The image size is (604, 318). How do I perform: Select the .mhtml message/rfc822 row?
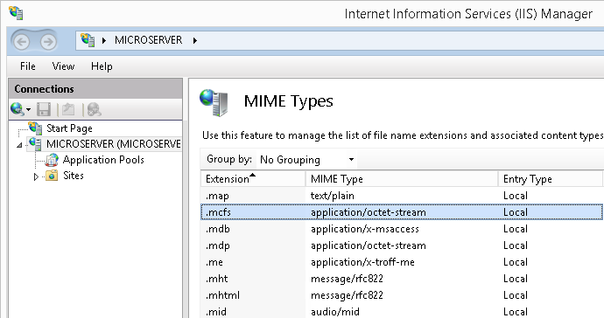pyautogui.click(x=402, y=295)
